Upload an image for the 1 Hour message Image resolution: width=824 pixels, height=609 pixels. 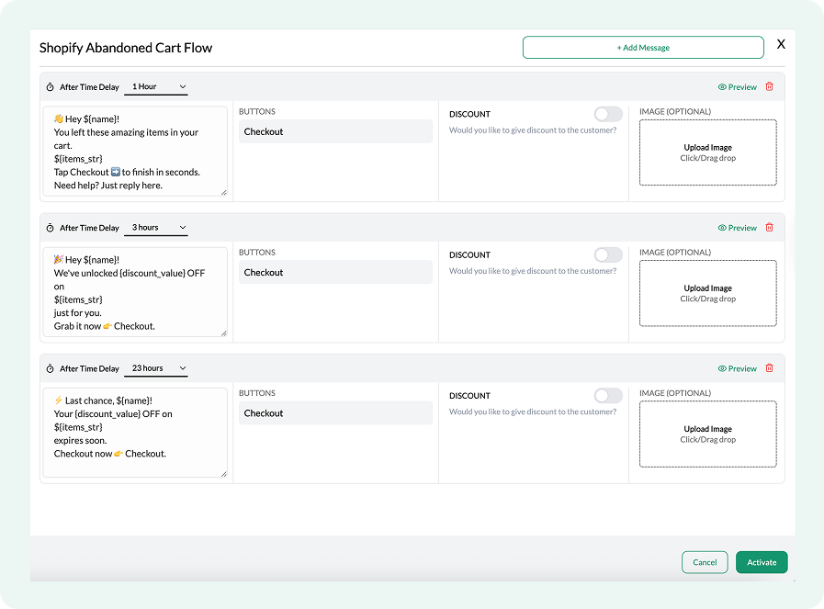click(708, 152)
